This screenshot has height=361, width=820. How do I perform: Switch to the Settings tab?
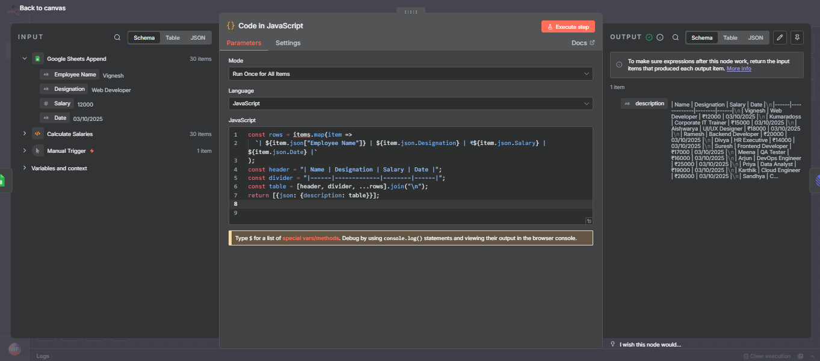tap(288, 43)
